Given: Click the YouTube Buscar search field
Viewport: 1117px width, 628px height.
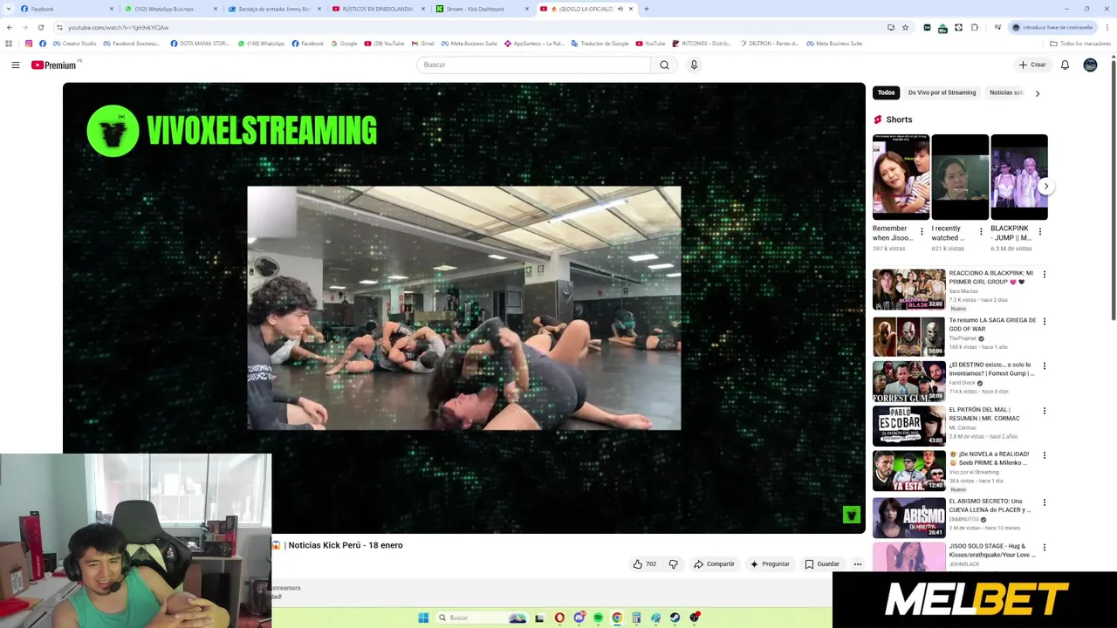Looking at the screenshot, I should point(534,65).
